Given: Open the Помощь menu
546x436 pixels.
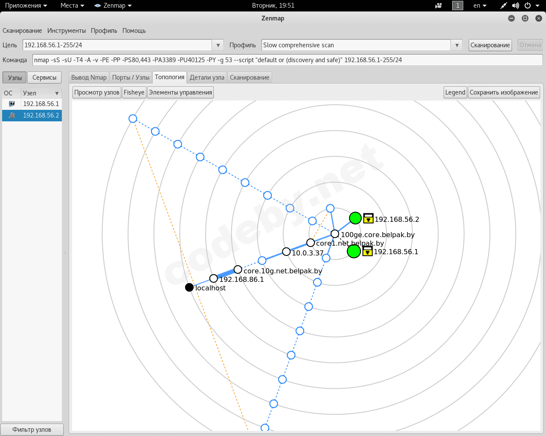Looking at the screenshot, I should (x=134, y=31).
